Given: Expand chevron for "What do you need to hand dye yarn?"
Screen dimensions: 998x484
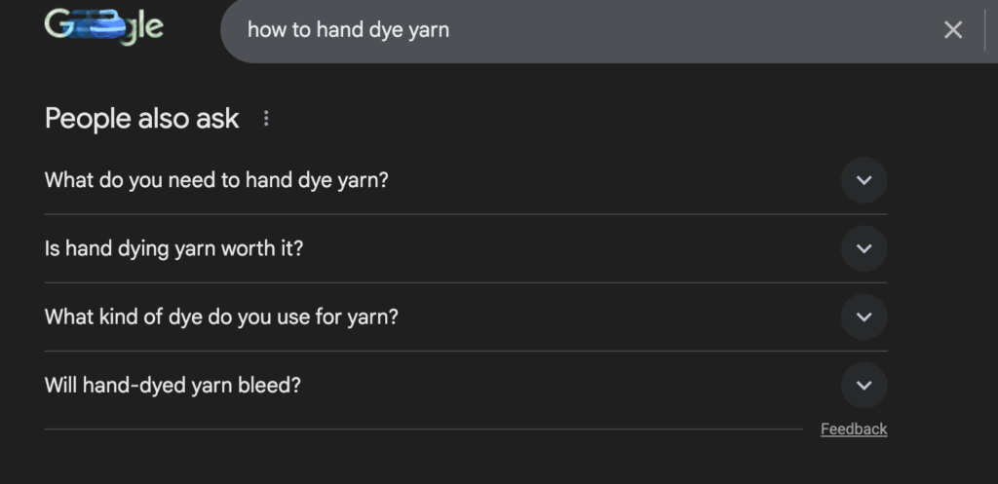Looking at the screenshot, I should [864, 180].
